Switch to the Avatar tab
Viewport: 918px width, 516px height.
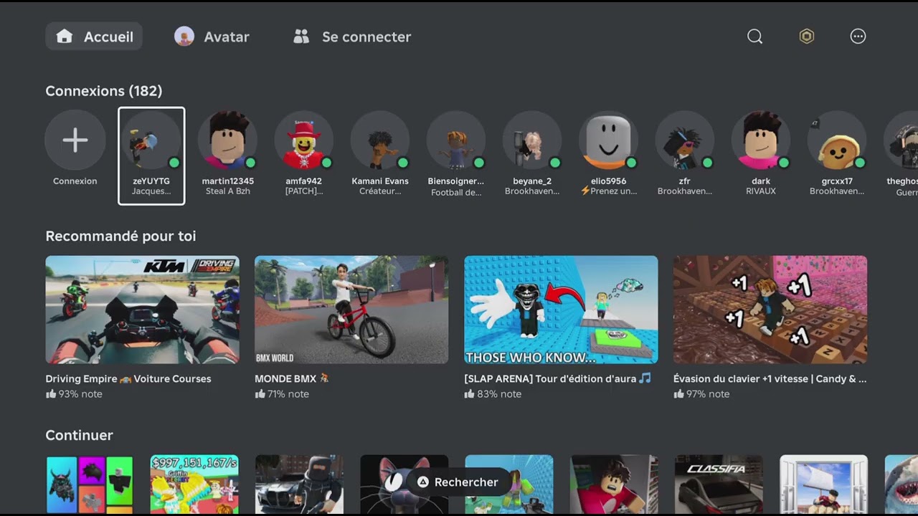(212, 37)
